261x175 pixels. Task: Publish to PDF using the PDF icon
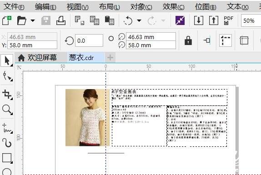229,20
